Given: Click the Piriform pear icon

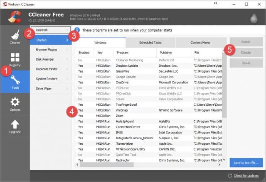Looking at the screenshot, I should coord(254,18).
